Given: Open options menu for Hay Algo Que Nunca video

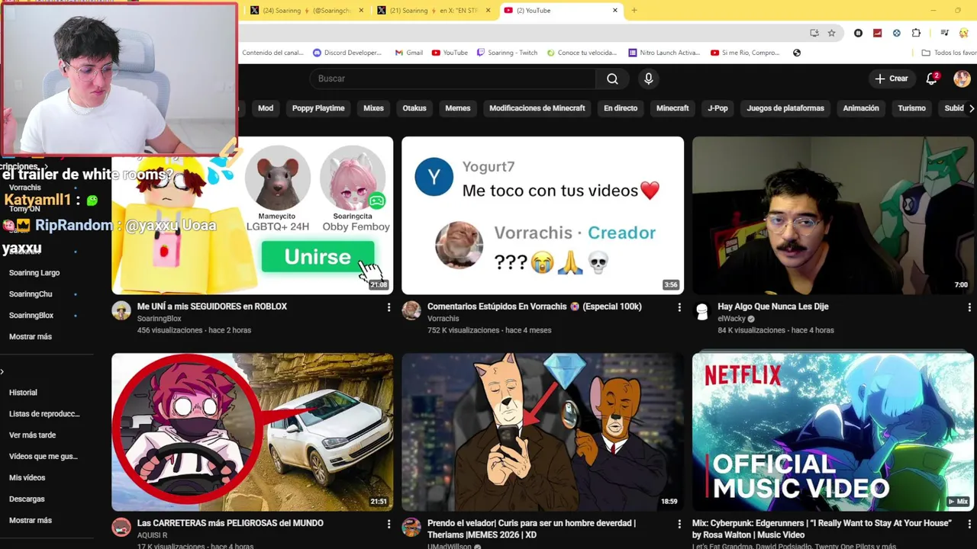Looking at the screenshot, I should 969,307.
